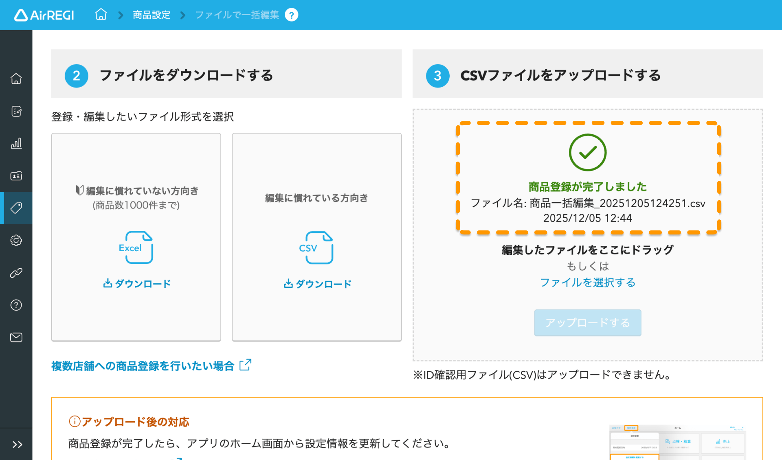Image resolution: width=782 pixels, height=460 pixels.
Task: Open the customer card sidebar icon
Action: 16,176
